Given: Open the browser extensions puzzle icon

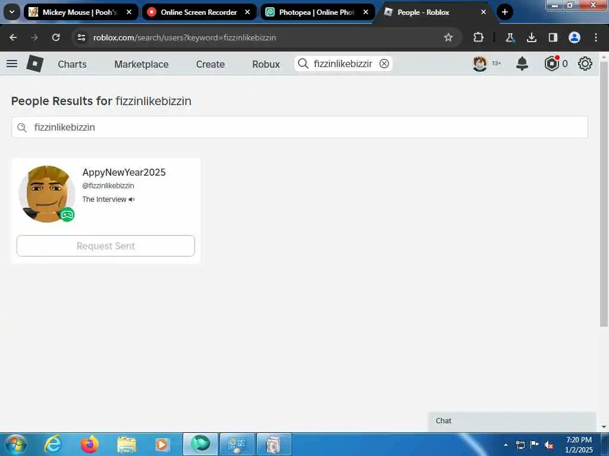Looking at the screenshot, I should click(x=479, y=37).
